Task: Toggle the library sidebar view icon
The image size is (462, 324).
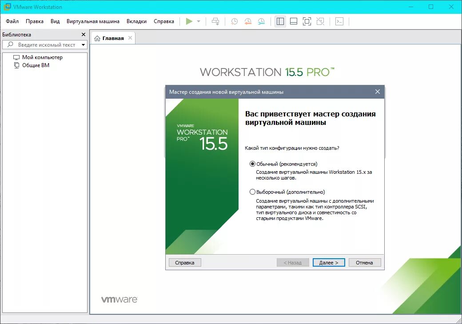Action: point(280,21)
